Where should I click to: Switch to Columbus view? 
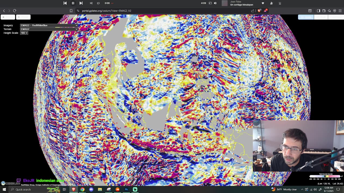[x=336, y=17]
